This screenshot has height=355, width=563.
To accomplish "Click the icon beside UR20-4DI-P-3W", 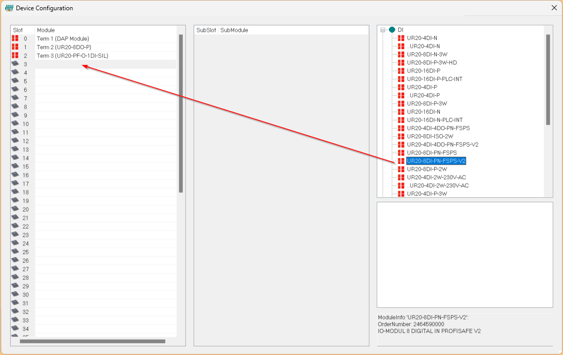I will [401, 194].
